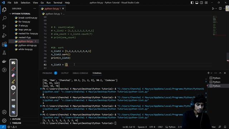
Task: Show notifications bell in status bar
Action: click(225, 127)
